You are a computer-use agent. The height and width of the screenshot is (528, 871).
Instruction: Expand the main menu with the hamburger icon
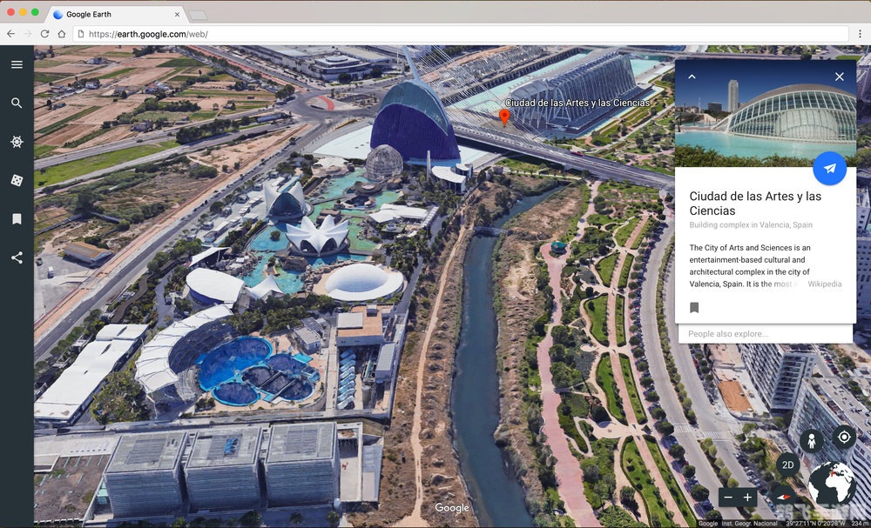tap(17, 64)
